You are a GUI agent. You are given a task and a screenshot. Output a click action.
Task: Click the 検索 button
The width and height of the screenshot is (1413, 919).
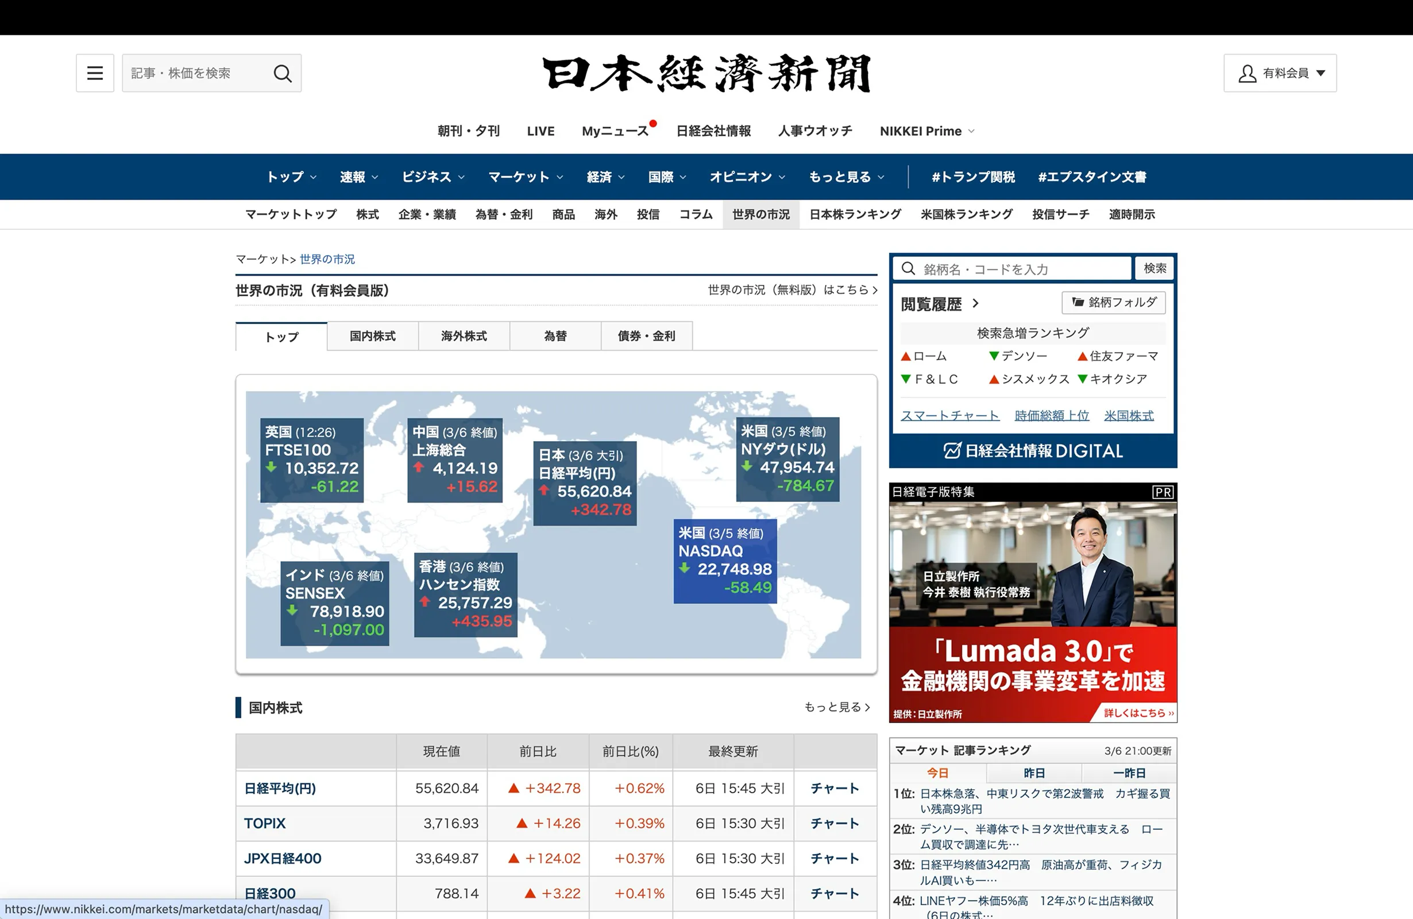(x=1155, y=268)
